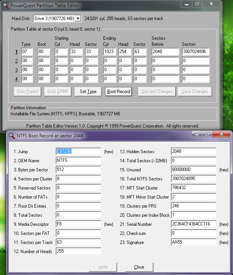Click the Signature field showing AA55
The width and height of the screenshot is (233, 275).
(x=194, y=242)
